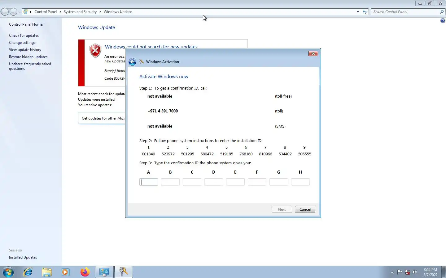The width and height of the screenshot is (446, 278).
Task: Click confirmation ID field F
Action: tap(257, 182)
